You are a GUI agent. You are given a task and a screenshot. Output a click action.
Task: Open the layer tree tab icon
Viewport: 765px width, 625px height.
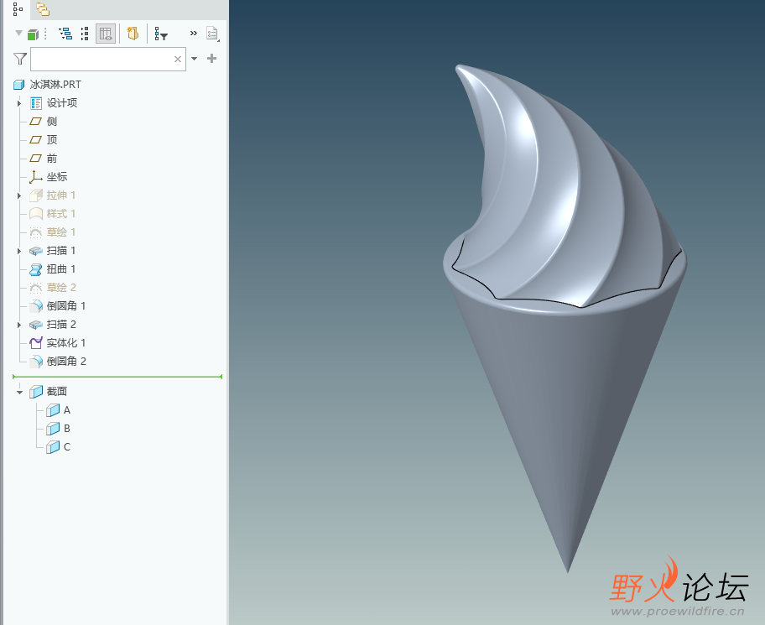[x=43, y=8]
